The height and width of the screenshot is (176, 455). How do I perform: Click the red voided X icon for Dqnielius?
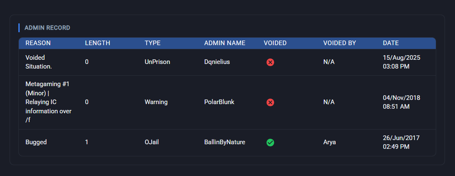(x=270, y=62)
